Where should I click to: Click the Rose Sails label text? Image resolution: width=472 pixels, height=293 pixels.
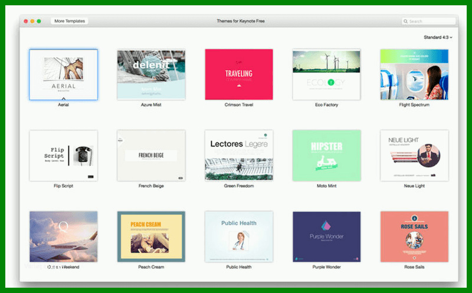tap(414, 267)
